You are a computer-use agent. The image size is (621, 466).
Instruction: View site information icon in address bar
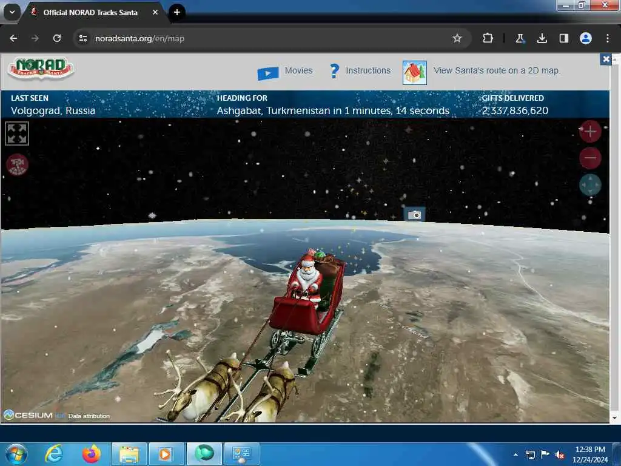point(82,38)
